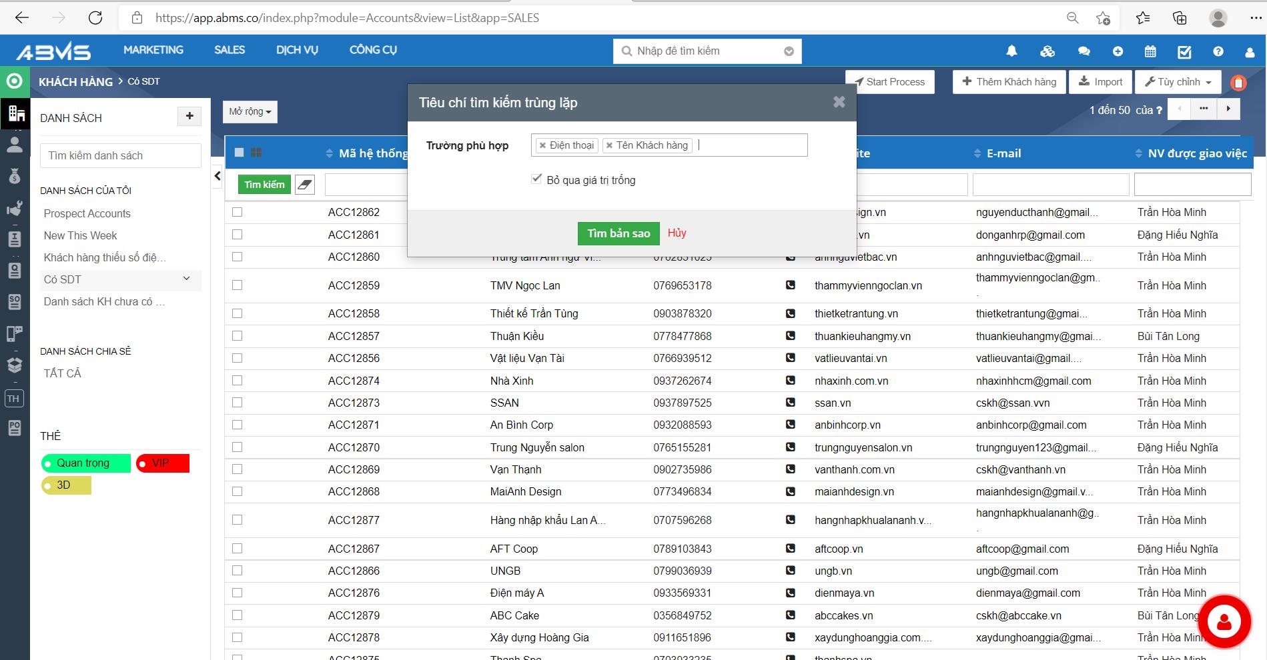Viewport: 1267px width, 660px height.
Task: Open the calendar icon in top bar
Action: [x=1150, y=51]
